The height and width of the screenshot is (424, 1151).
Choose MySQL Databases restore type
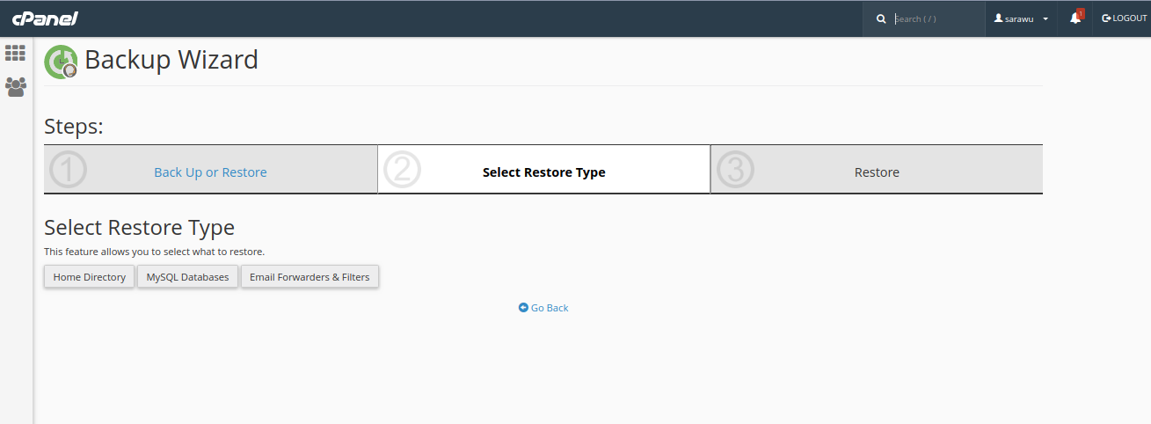187,277
